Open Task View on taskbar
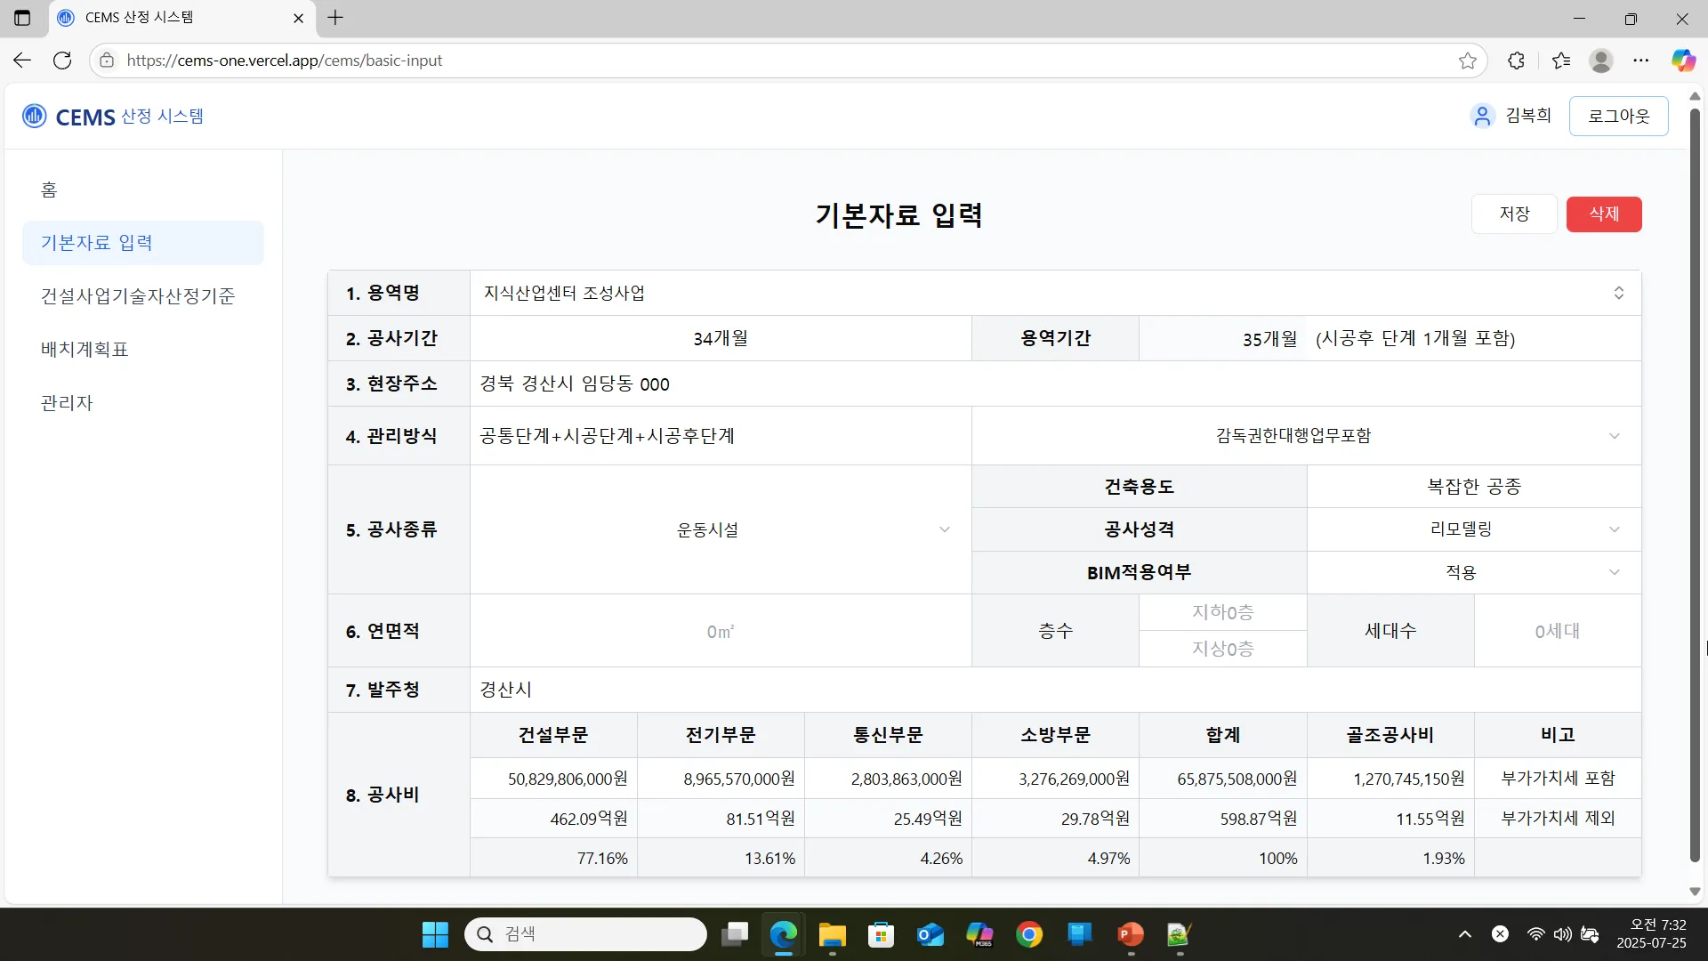 point(735,934)
